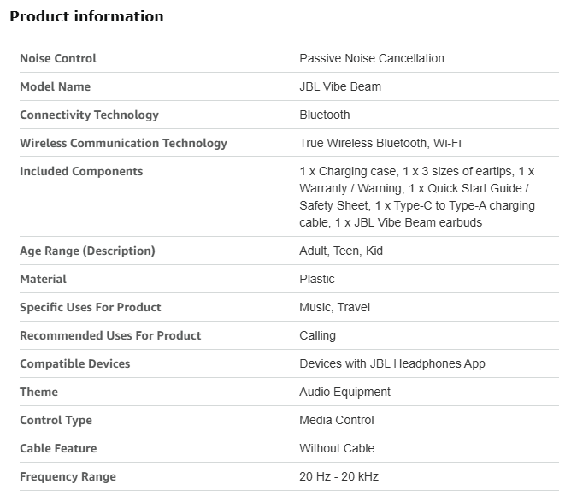
Task: Click the 'Without Cable' value
Action: point(337,448)
